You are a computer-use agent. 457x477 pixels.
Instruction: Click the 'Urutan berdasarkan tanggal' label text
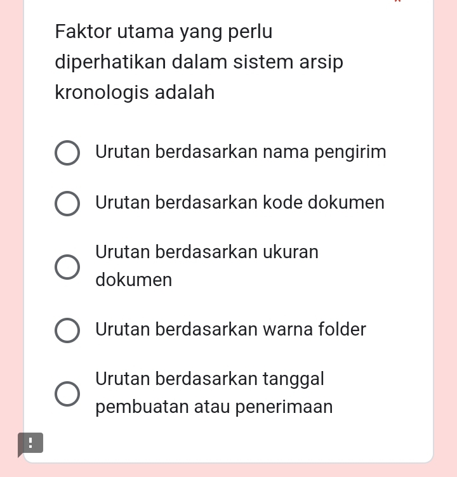[209, 379]
